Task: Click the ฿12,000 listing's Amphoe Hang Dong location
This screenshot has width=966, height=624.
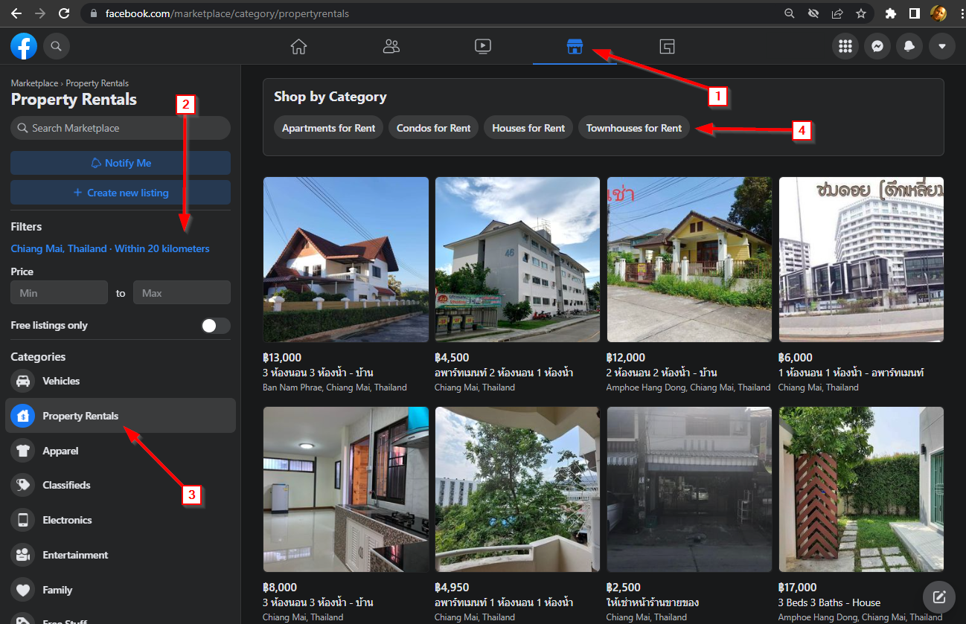Action: click(688, 387)
